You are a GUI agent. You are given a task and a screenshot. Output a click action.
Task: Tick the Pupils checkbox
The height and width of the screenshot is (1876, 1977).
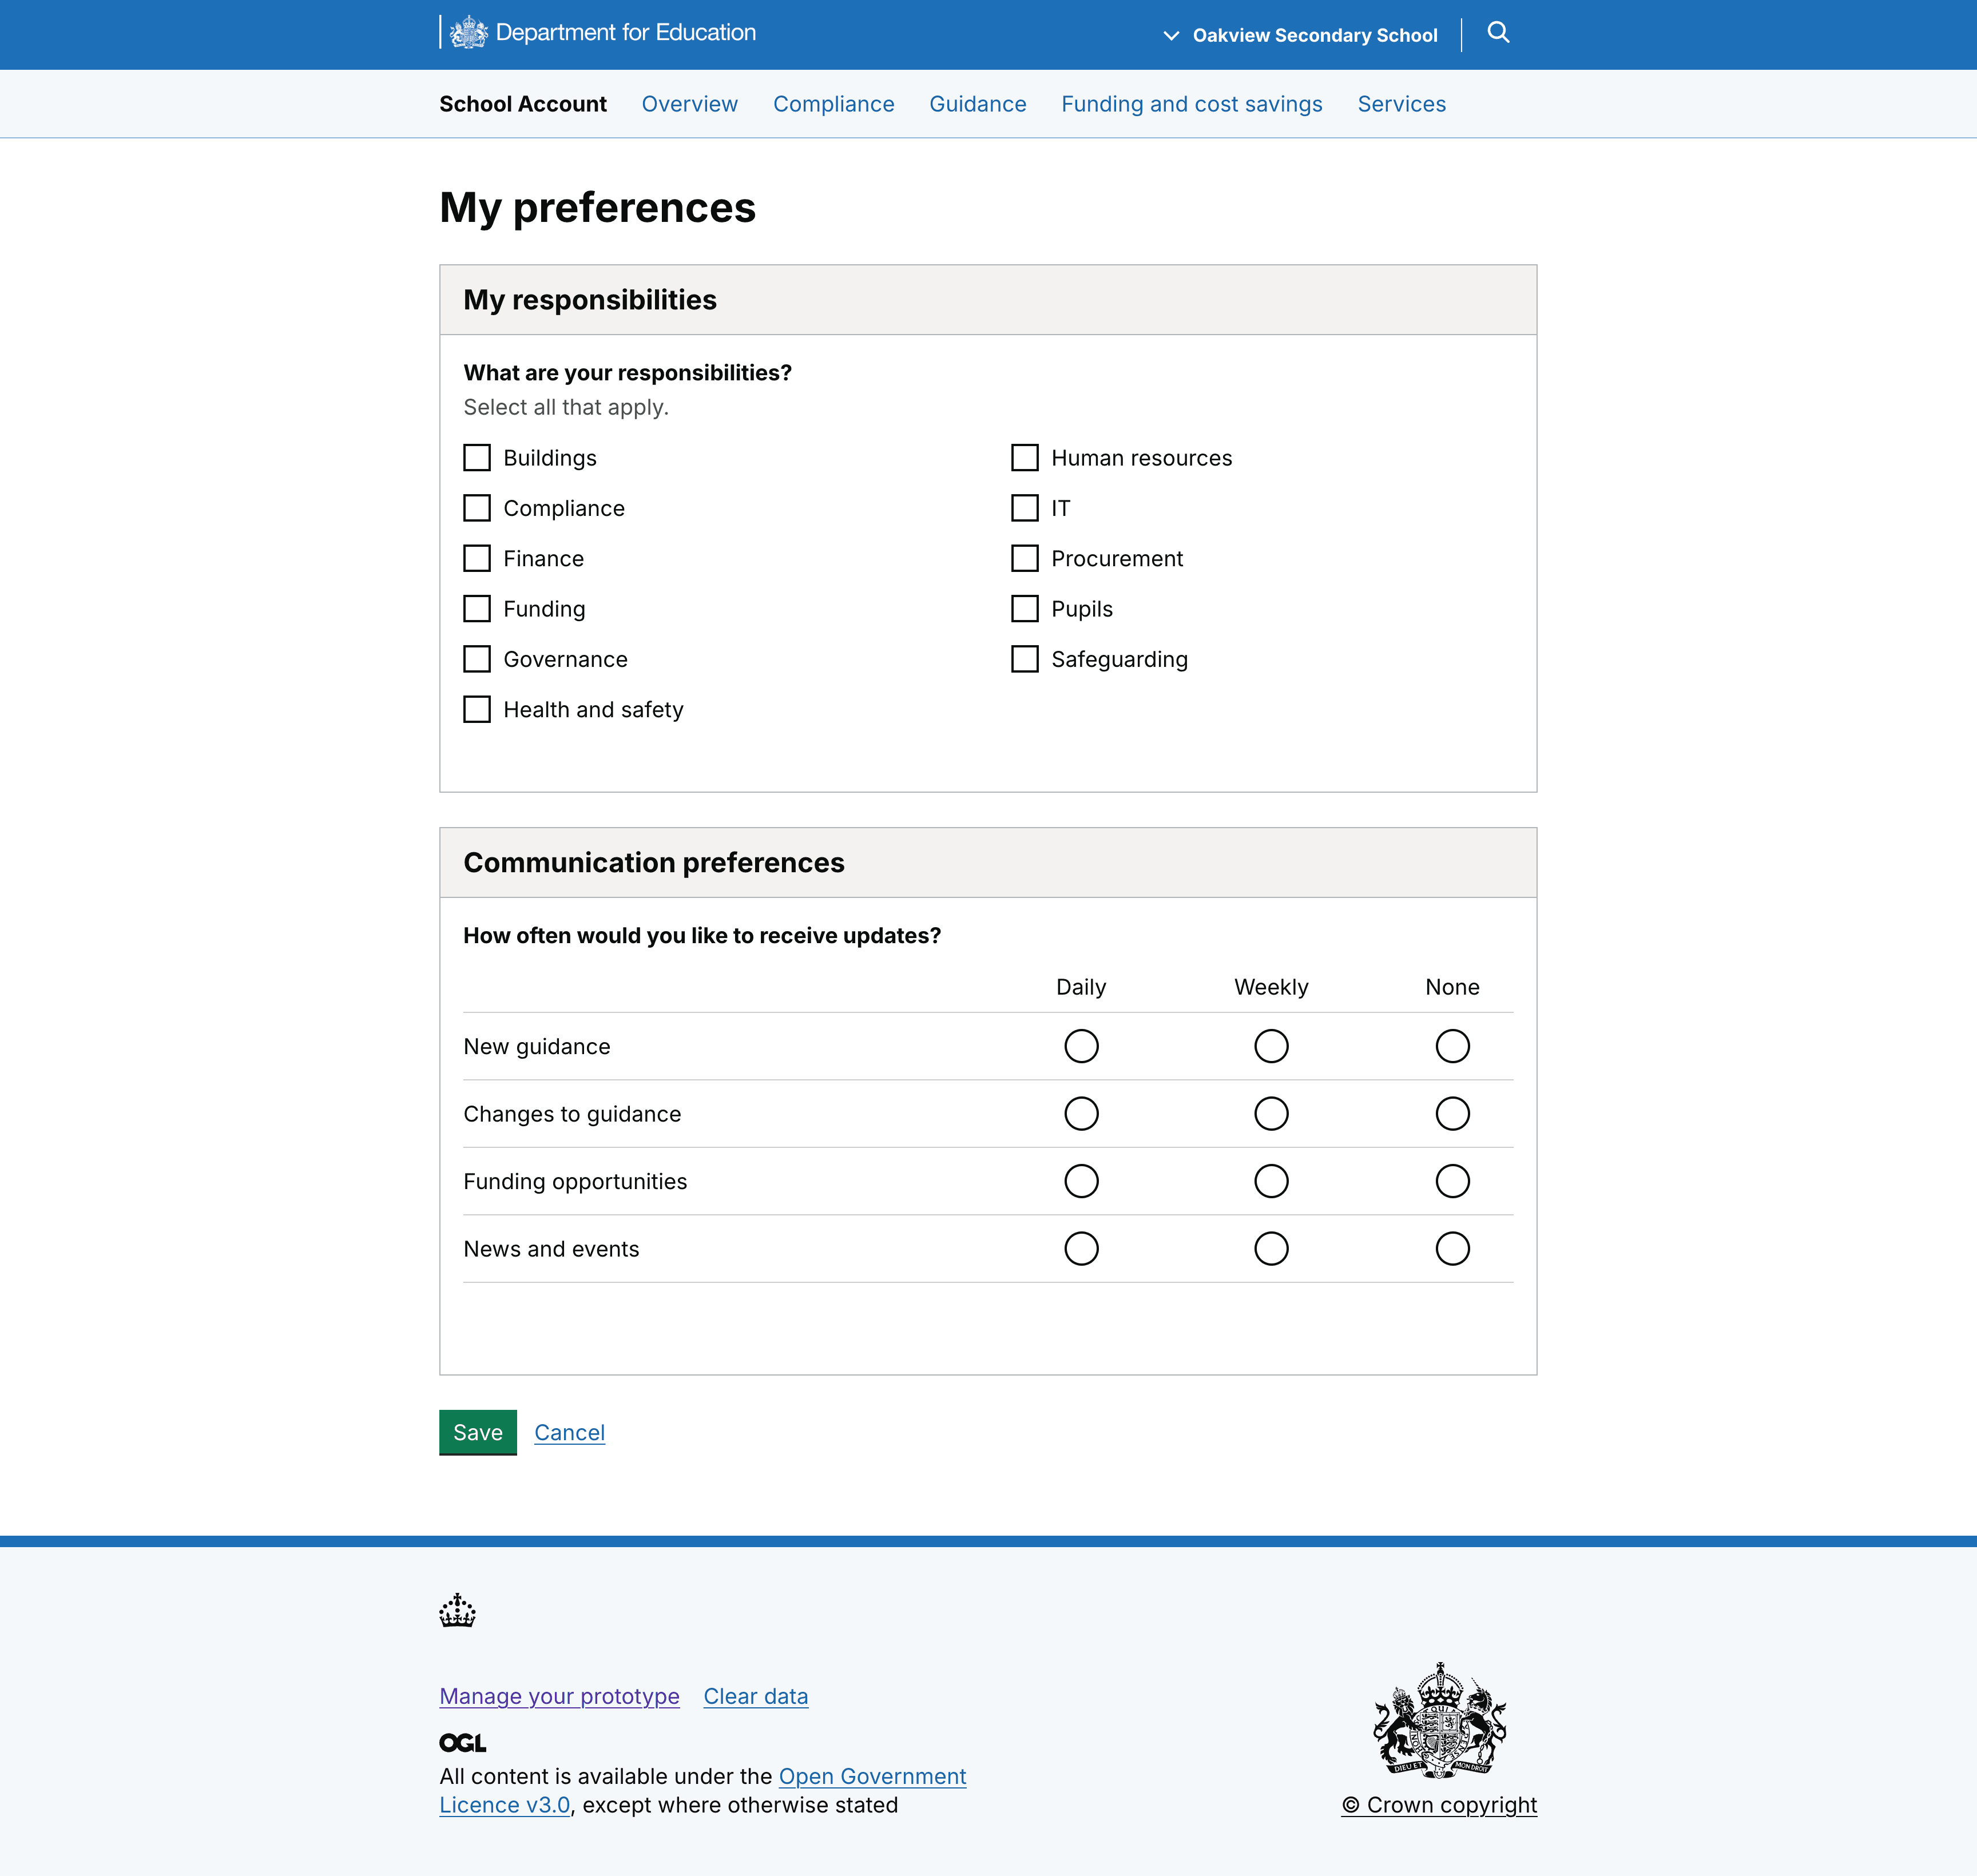point(1025,609)
